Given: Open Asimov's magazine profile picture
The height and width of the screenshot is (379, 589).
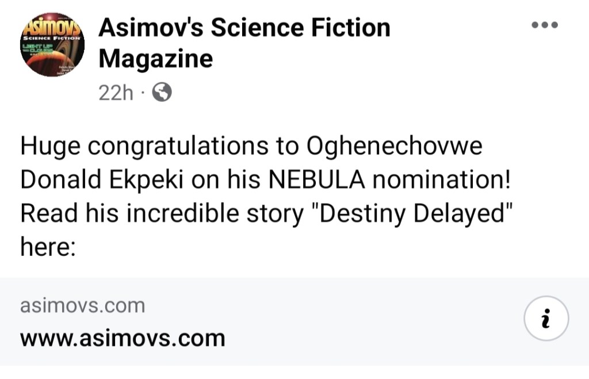Looking at the screenshot, I should (52, 44).
